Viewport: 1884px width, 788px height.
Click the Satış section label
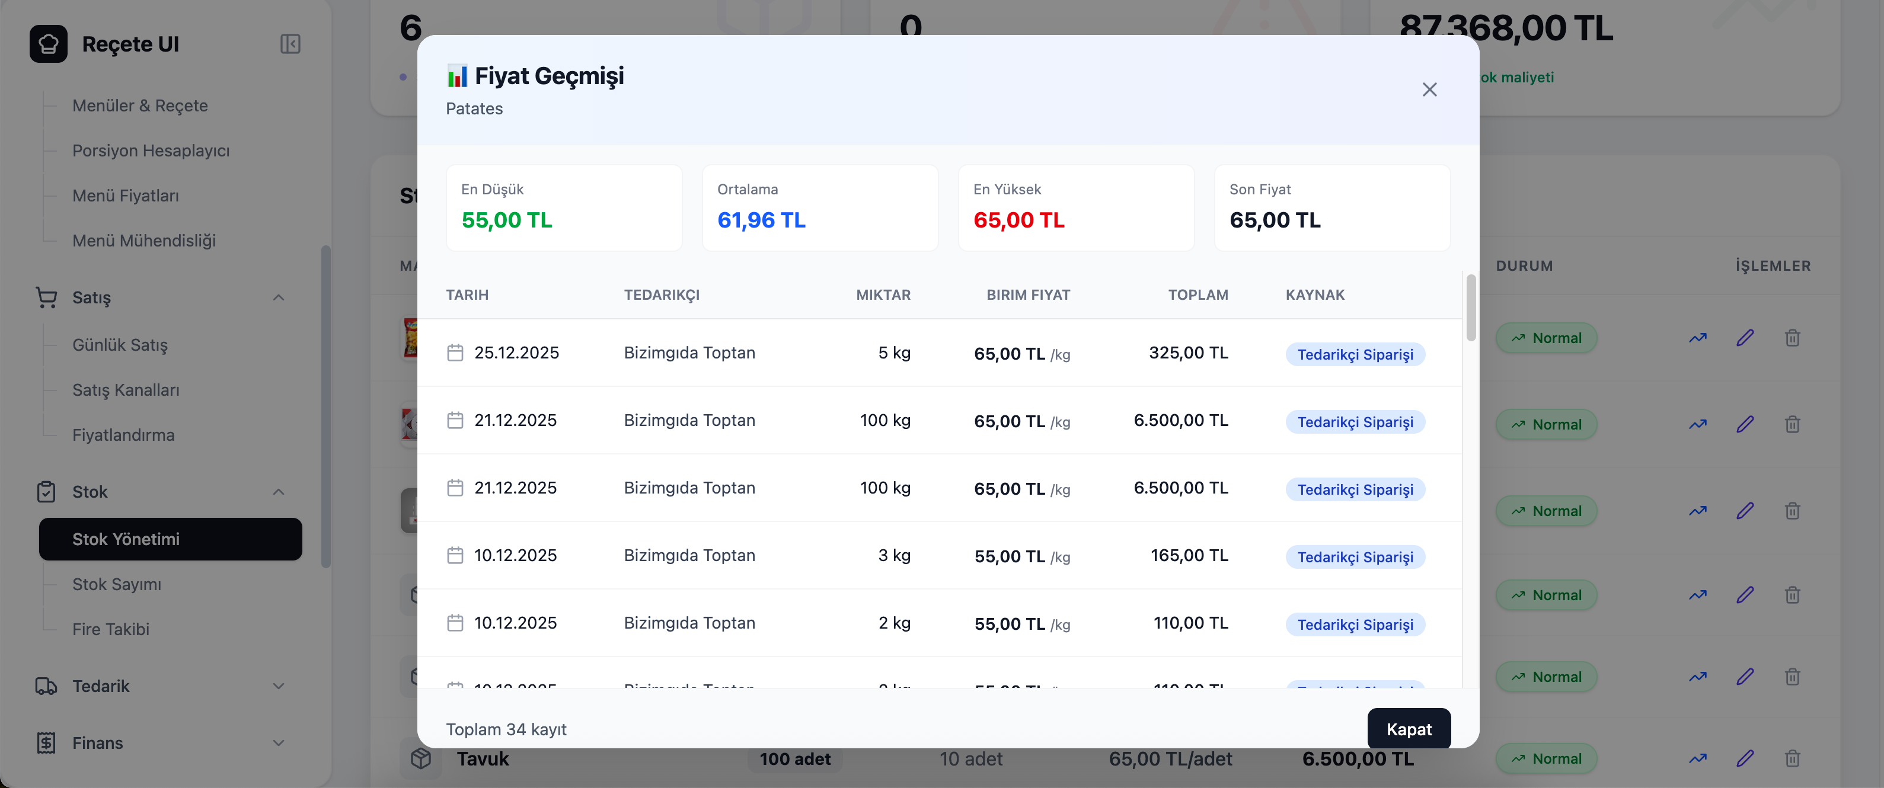point(91,297)
